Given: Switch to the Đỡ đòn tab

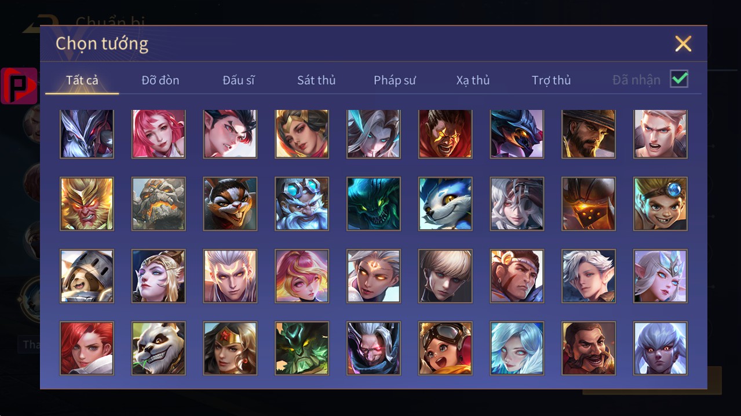Looking at the screenshot, I should (160, 80).
